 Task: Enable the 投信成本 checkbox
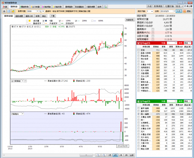(60, 23)
